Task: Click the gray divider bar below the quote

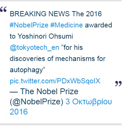Action: click(x=61, y=124)
